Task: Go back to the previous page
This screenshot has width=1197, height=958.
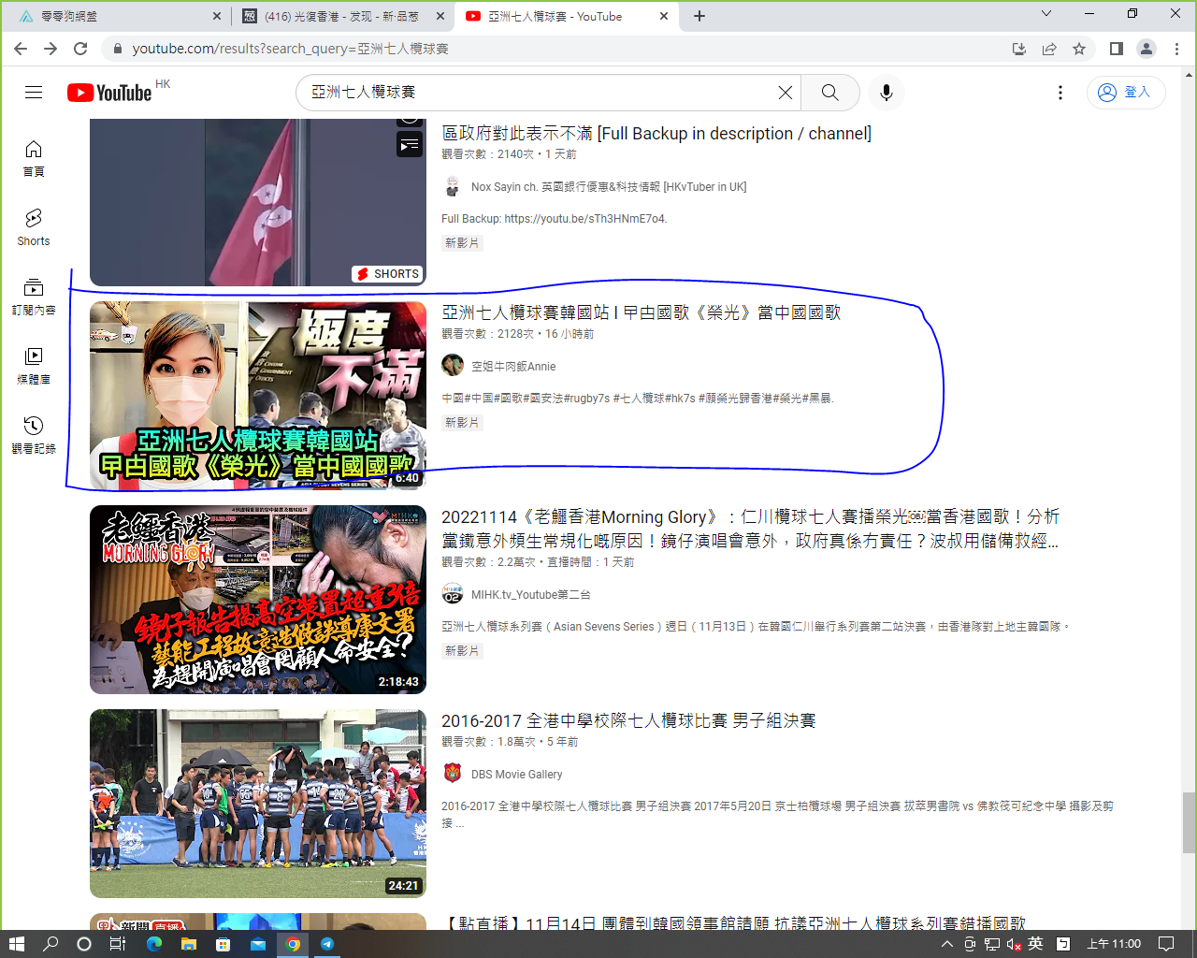Action: (21, 49)
